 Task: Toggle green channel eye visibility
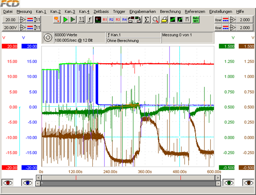[x=228, y=183]
